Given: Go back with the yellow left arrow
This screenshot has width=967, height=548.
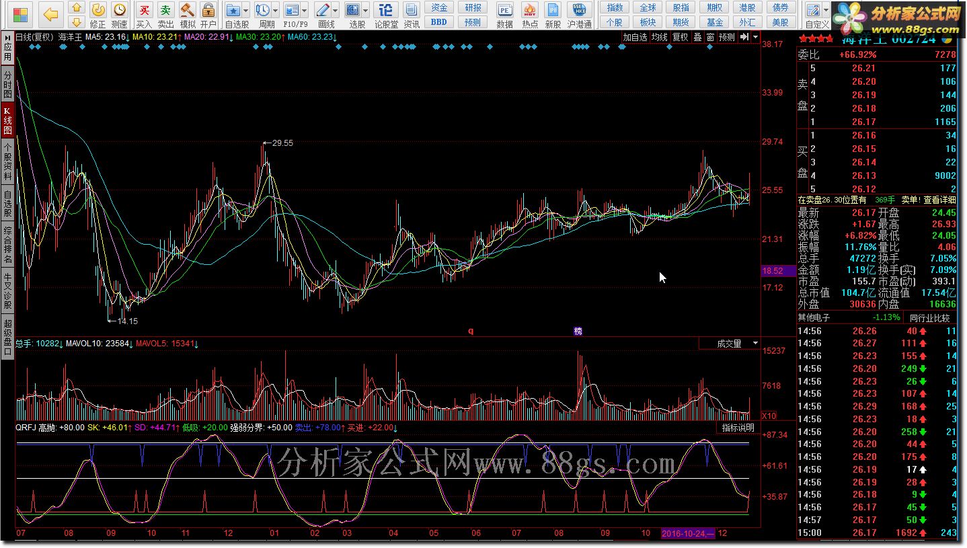Looking at the screenshot, I should [x=51, y=13].
